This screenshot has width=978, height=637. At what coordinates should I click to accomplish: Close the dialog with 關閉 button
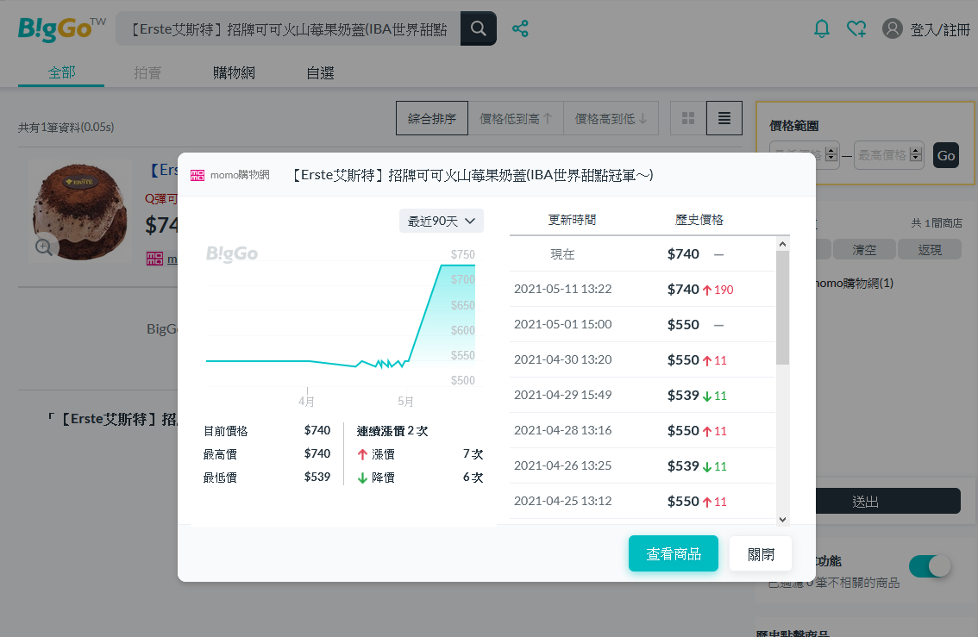point(761,554)
